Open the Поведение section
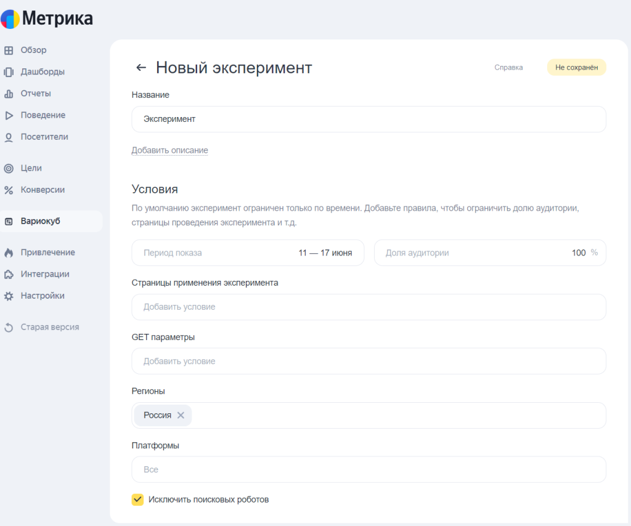Viewport: 631px width, 526px height. [x=43, y=115]
